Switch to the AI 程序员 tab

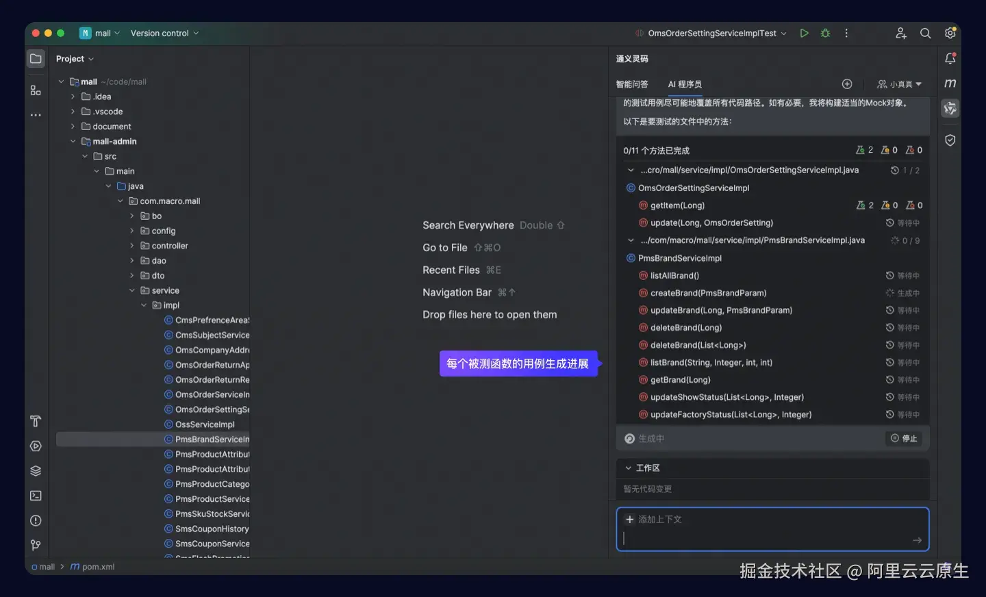[x=685, y=84]
